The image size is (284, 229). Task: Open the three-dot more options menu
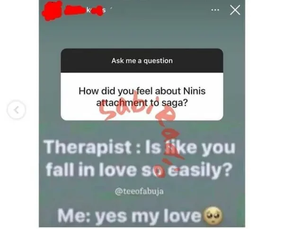[215, 10]
